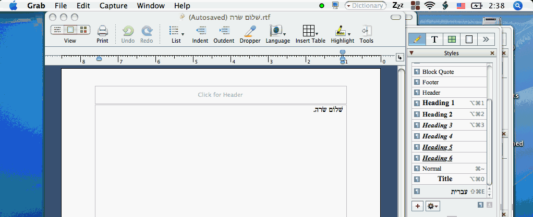Click the document vertical scrollbar
Screen dimensions: 533x217
[401, 143]
